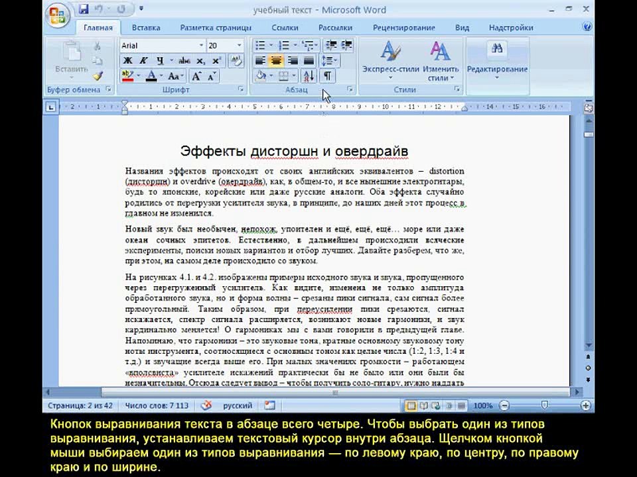Toggle bold Ж formatting
637x477 pixels.
point(127,61)
